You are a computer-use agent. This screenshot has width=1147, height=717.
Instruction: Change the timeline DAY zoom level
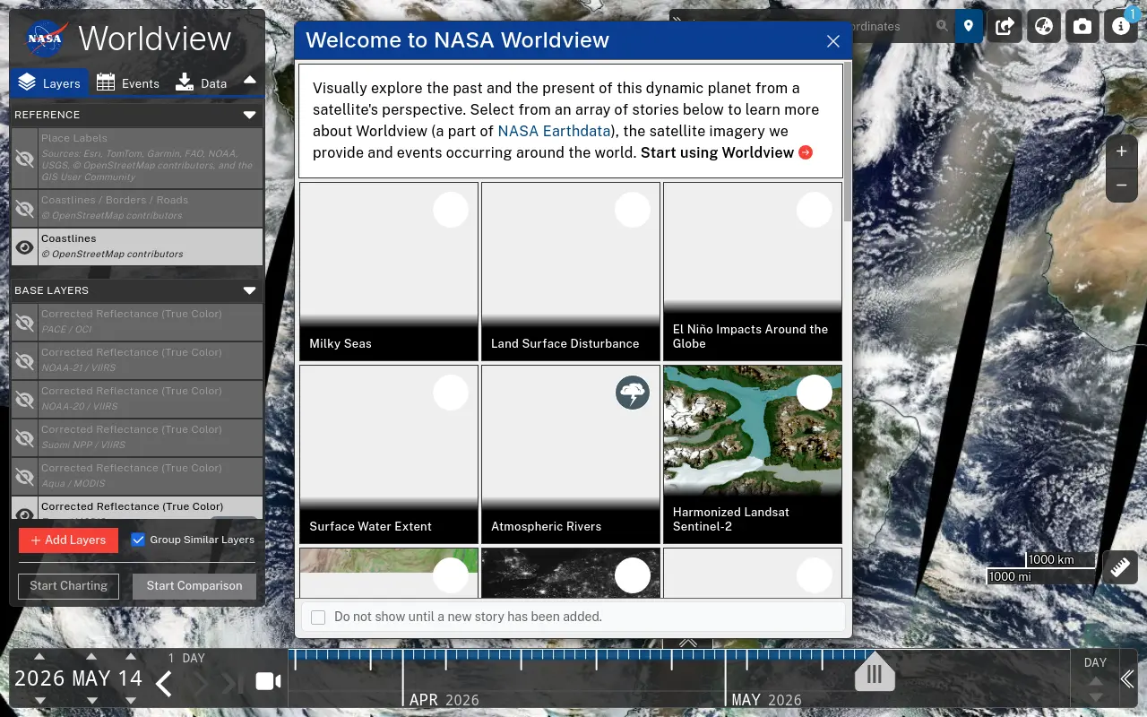[x=1095, y=663]
